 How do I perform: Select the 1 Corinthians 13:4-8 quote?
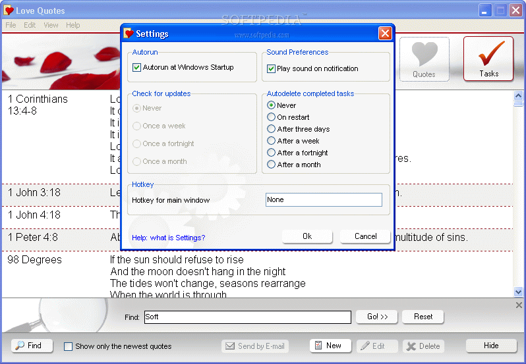point(257,137)
